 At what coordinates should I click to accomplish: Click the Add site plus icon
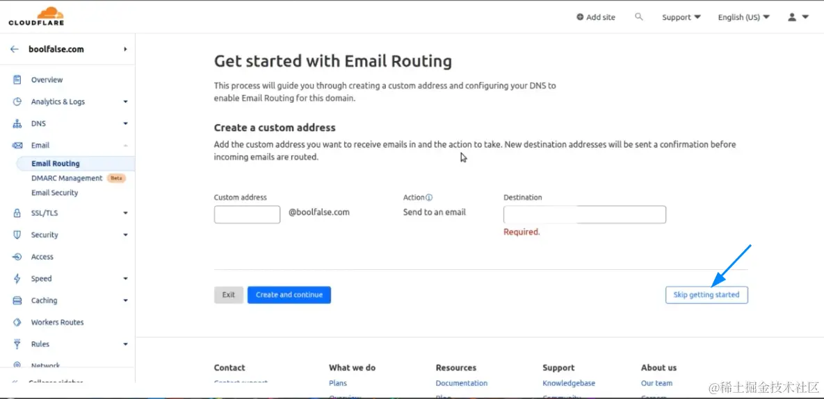pyautogui.click(x=580, y=17)
